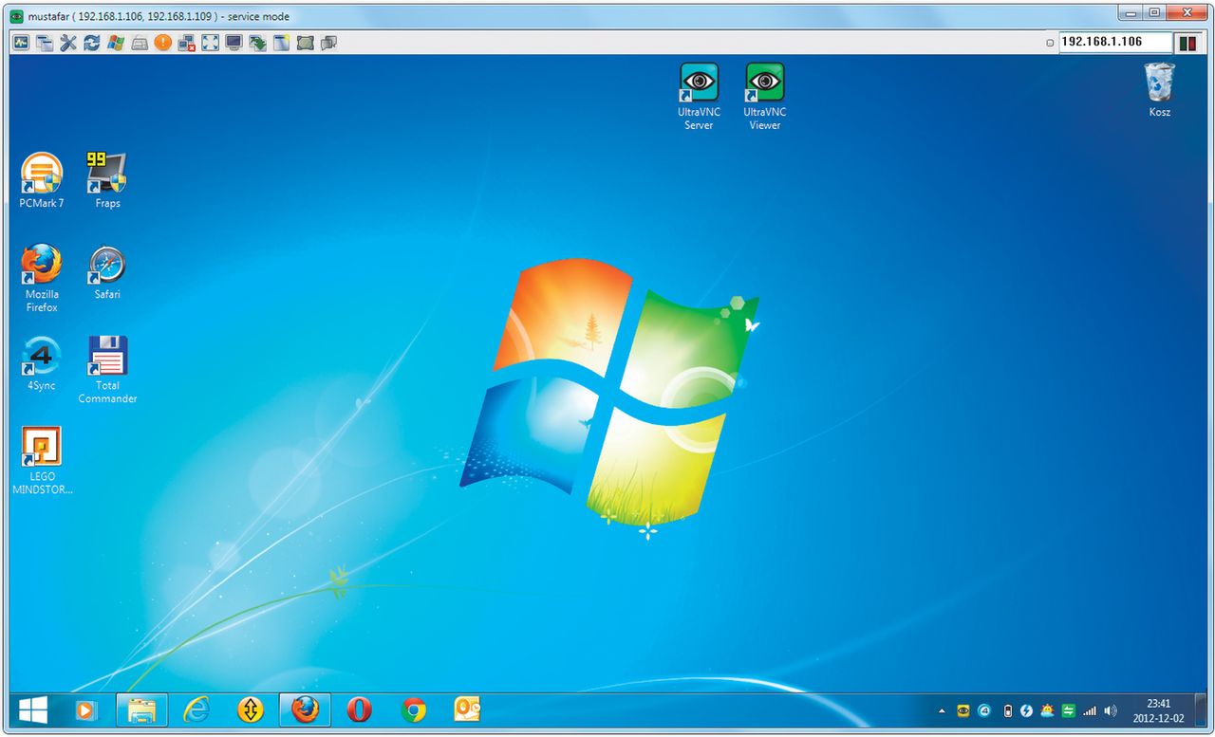Click the yellow round arrows taskbar icon
This screenshot has width=1215, height=737.
[x=251, y=709]
